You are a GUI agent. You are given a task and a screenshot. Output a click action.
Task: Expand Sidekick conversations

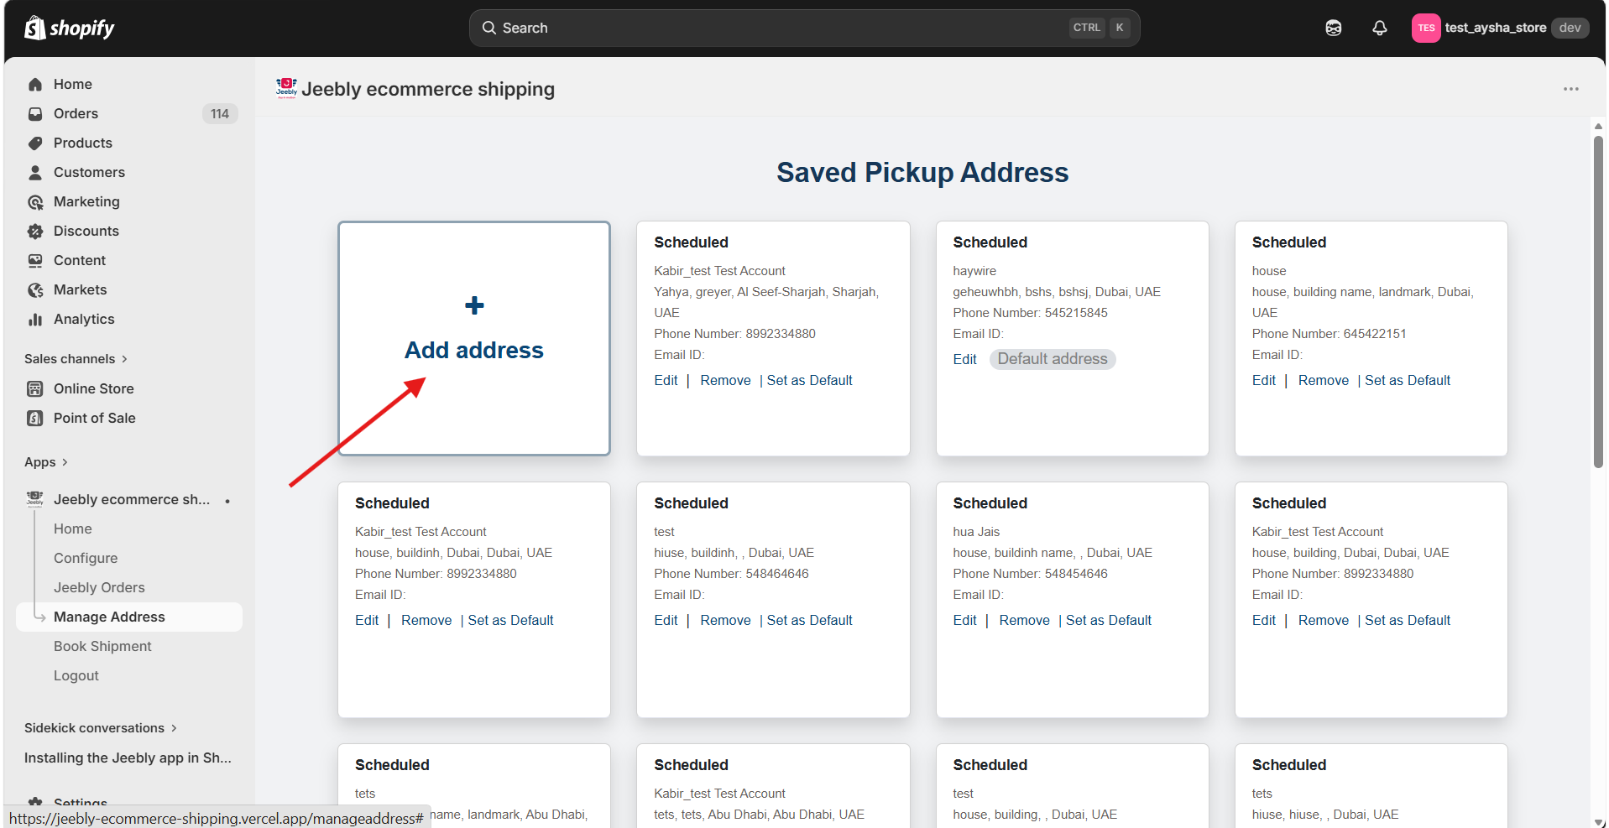pyautogui.click(x=101, y=727)
